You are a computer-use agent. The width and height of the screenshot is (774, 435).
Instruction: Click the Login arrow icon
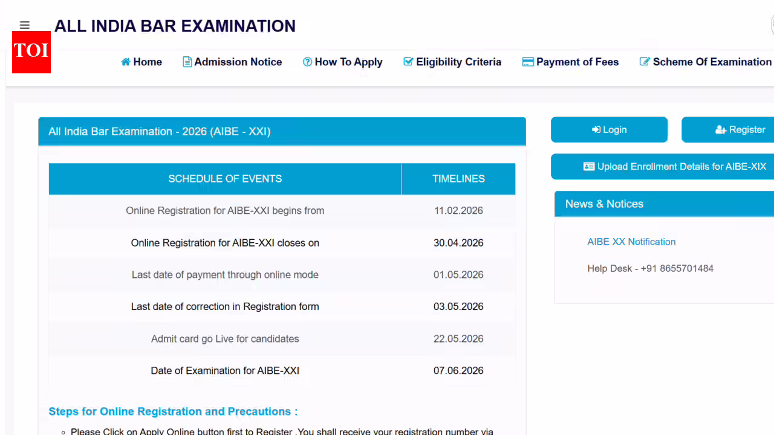pyautogui.click(x=596, y=129)
